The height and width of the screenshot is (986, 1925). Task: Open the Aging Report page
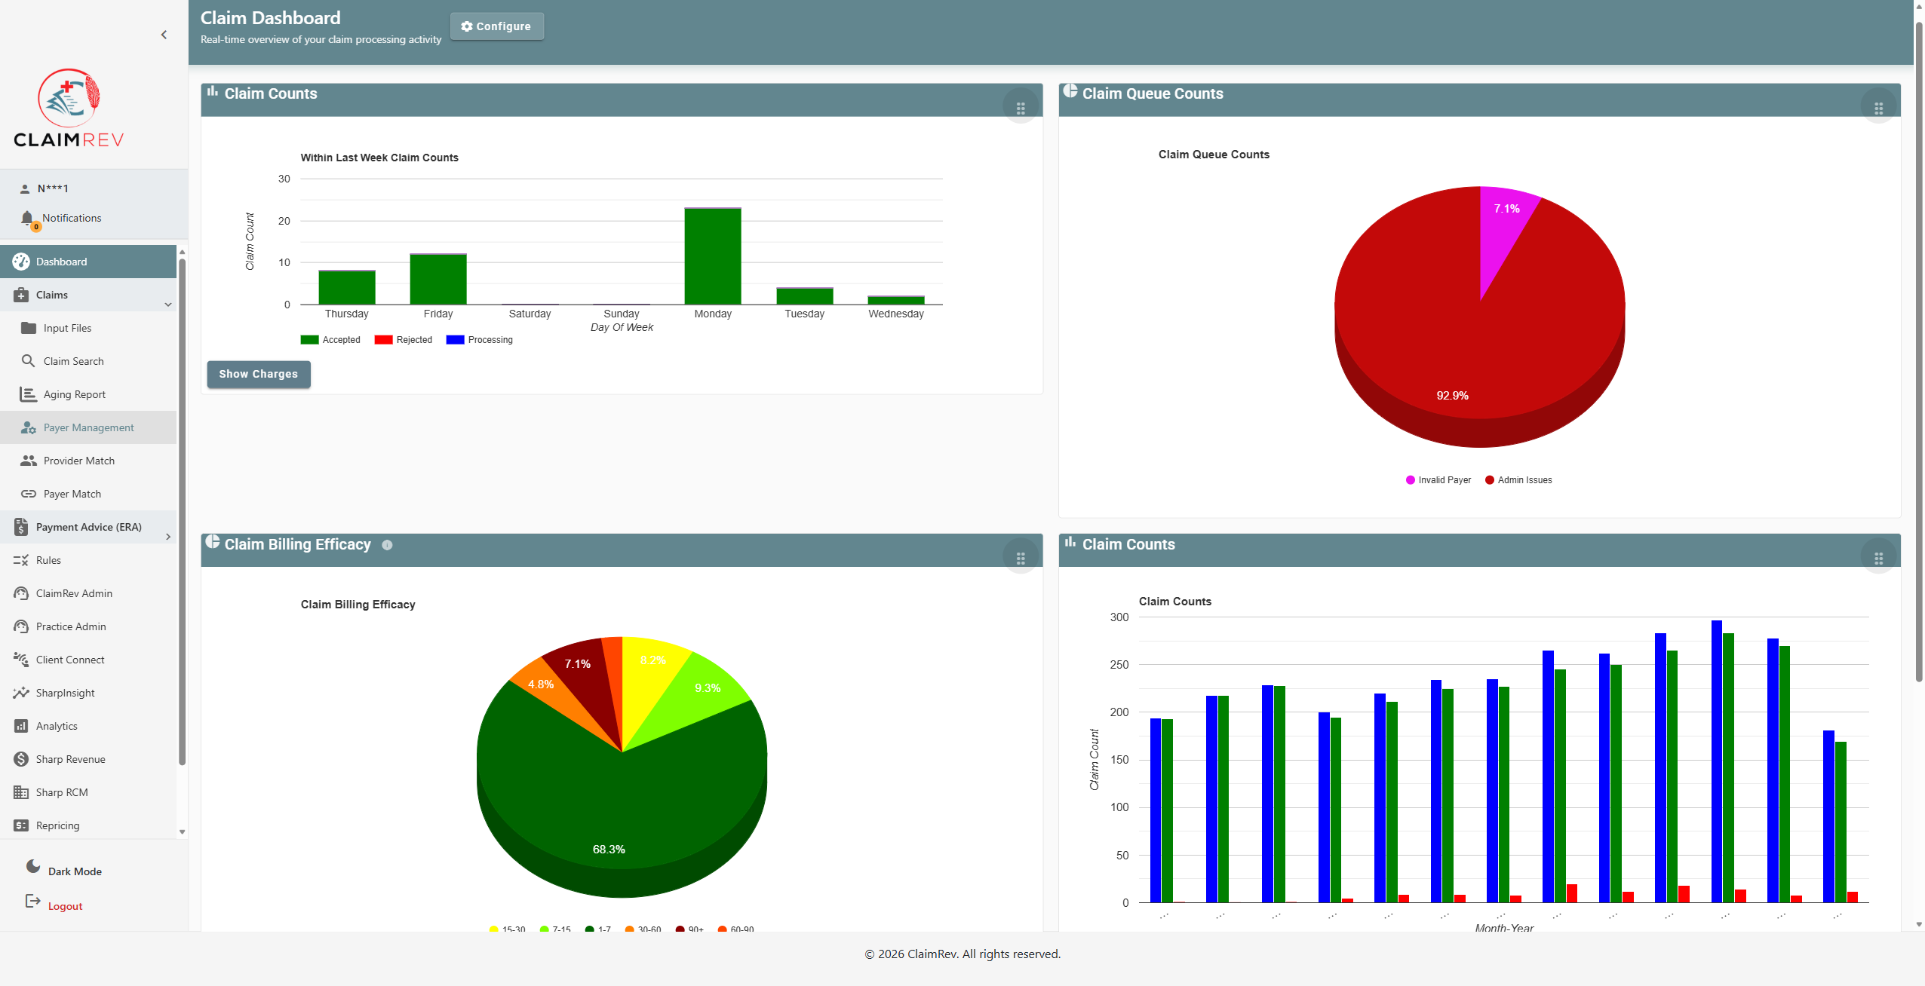88,394
